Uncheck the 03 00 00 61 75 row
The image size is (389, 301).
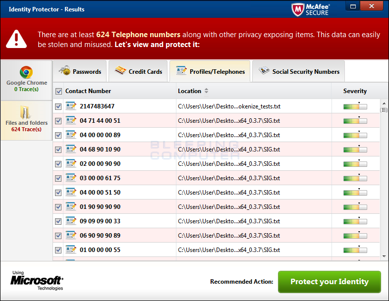pyautogui.click(x=58, y=178)
